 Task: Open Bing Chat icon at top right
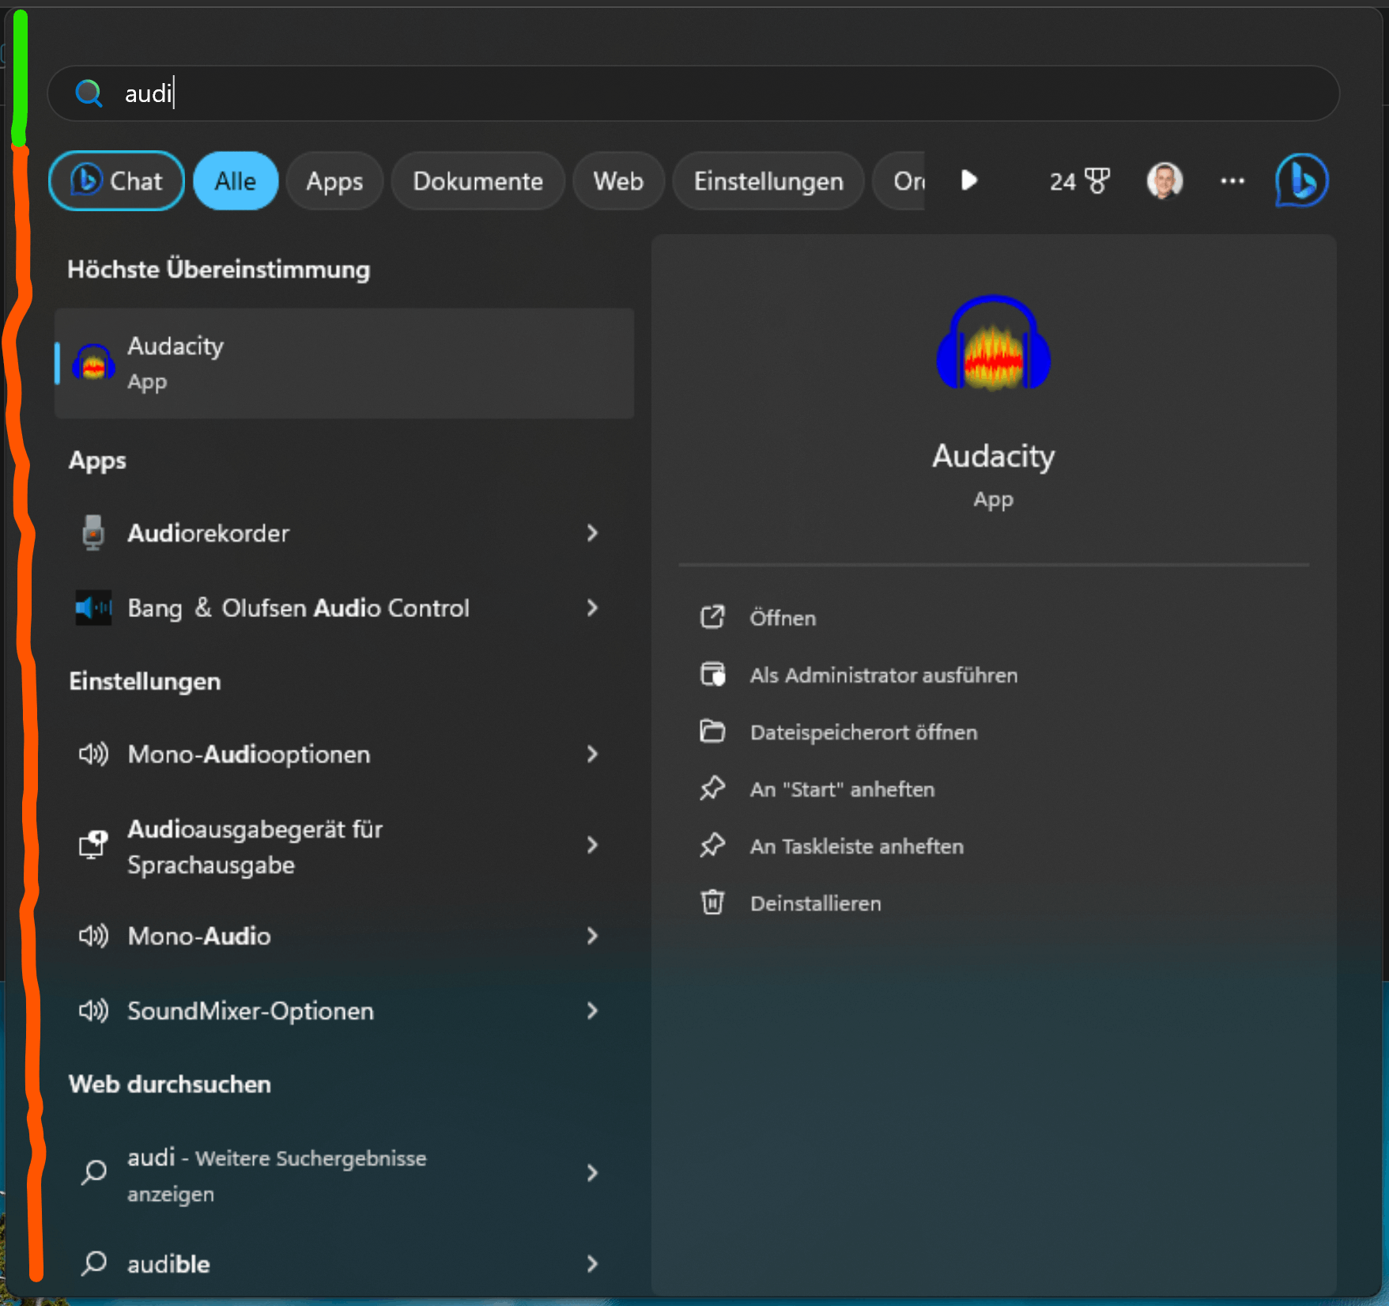pyautogui.click(x=1301, y=180)
